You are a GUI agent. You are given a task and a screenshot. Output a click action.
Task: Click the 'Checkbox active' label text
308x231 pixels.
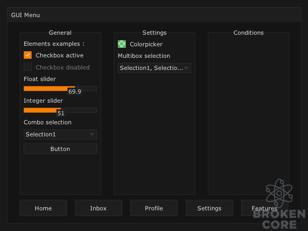59,55
